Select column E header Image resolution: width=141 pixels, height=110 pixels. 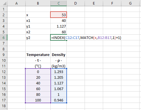point(94,3)
